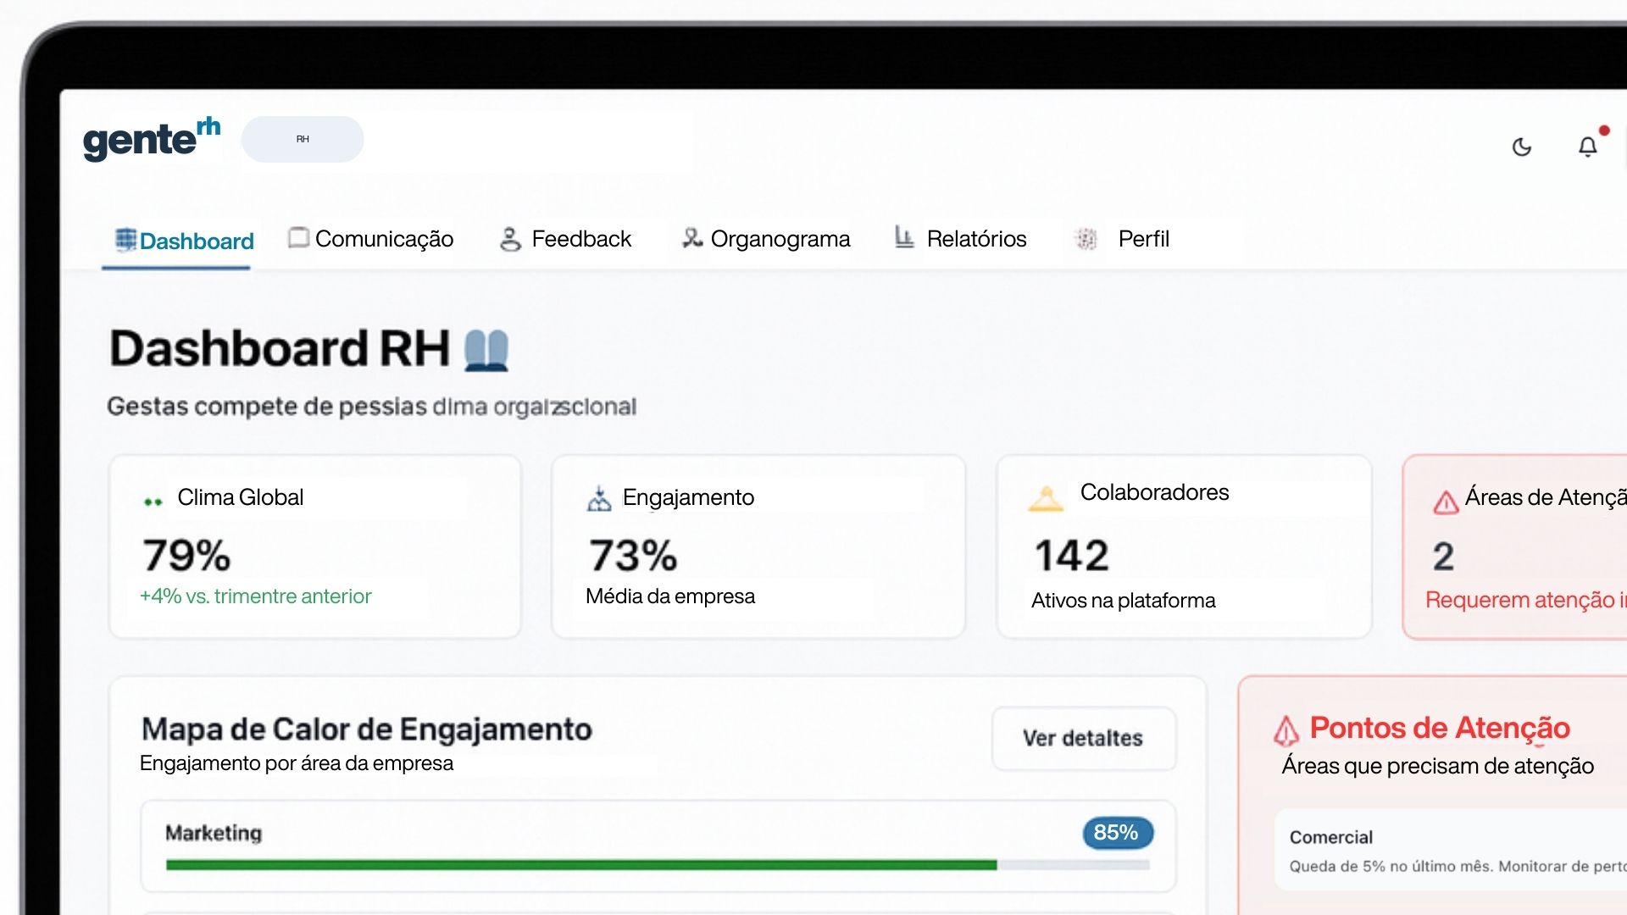Open the Dashboard tab
1627x915 pixels.
[184, 241]
